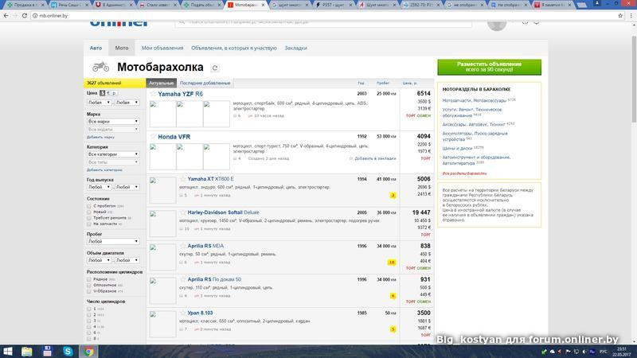
Task: Check cylinder count 1 box
Action: (x=89, y=309)
